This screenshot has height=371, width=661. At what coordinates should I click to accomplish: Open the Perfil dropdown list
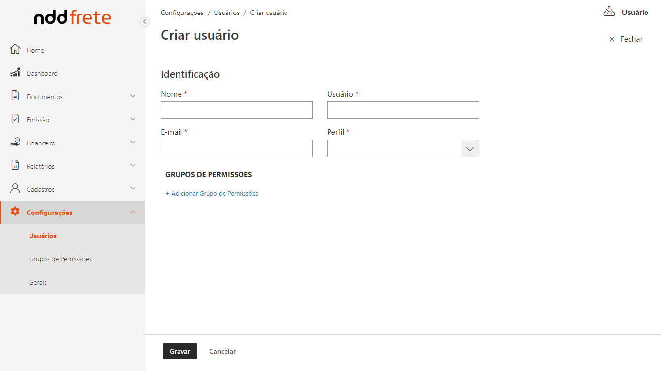(x=469, y=149)
